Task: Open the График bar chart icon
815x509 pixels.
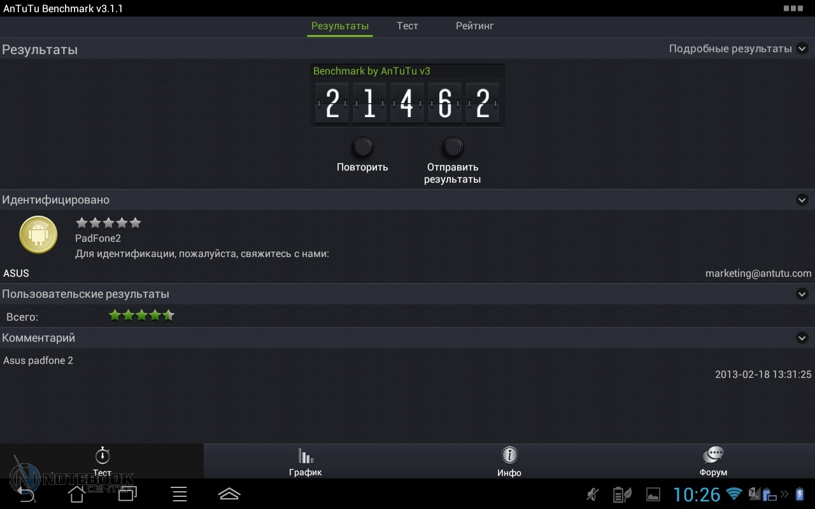Action: tap(306, 456)
